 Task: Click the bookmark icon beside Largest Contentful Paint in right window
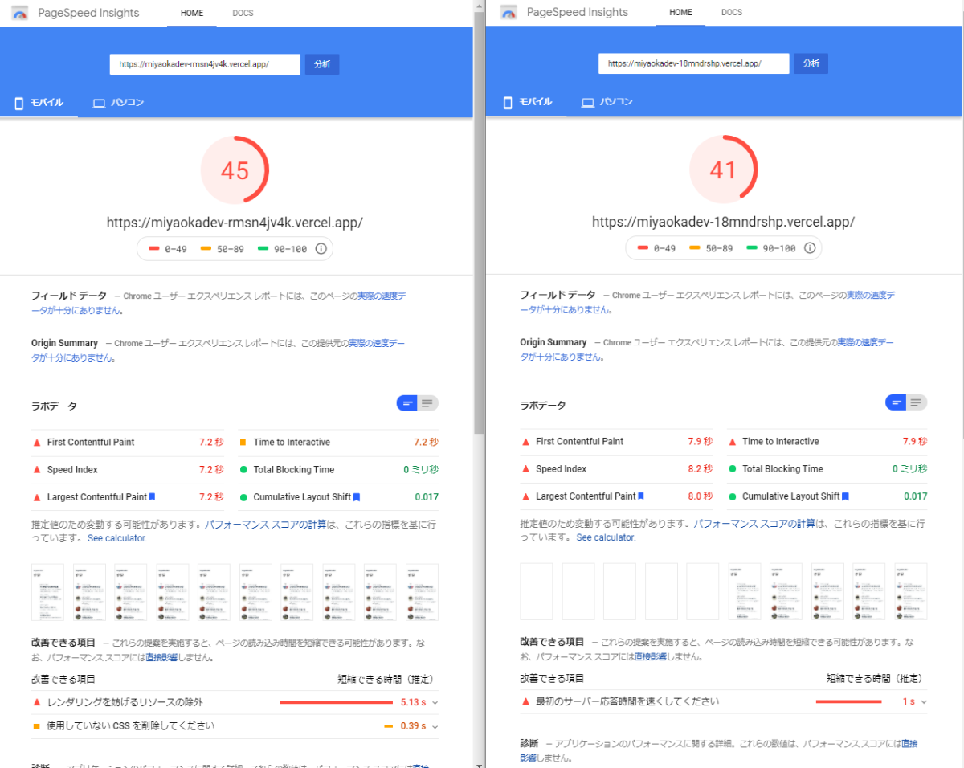point(641,496)
